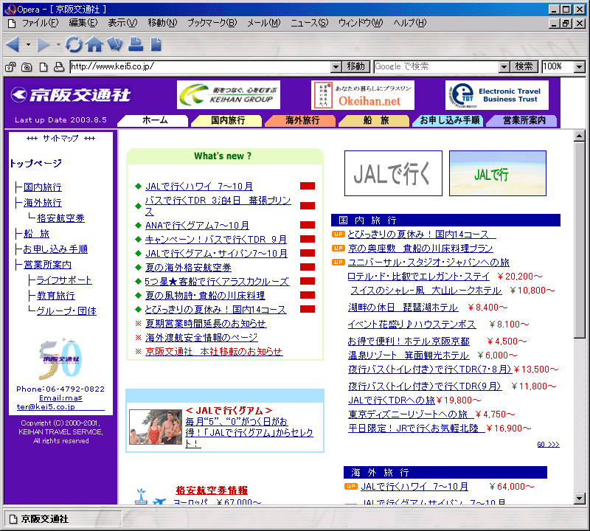This screenshot has height=531, width=590.
Task: Open 京の奥座敷 貴船の川床料理プラン link
Action: pos(420,249)
